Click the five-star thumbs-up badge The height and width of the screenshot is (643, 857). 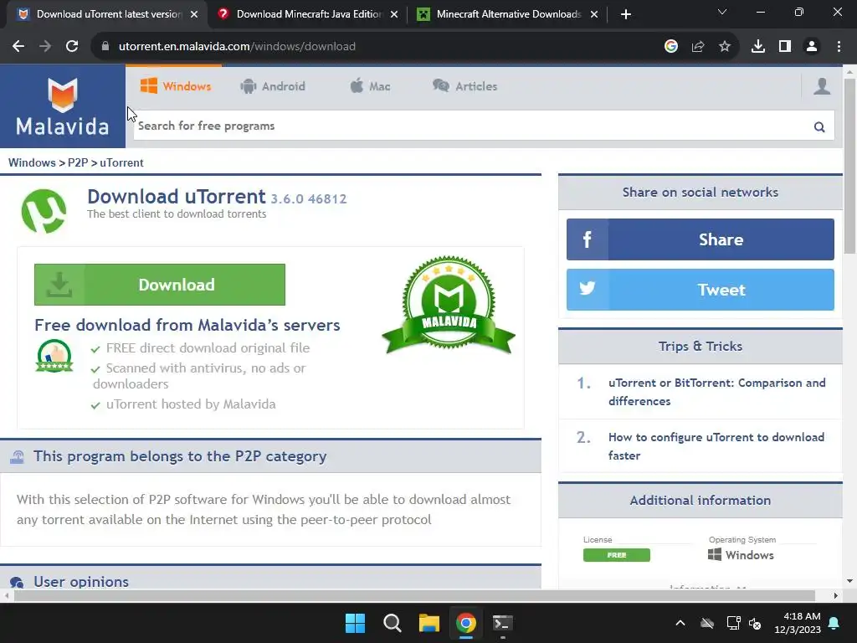click(x=54, y=355)
